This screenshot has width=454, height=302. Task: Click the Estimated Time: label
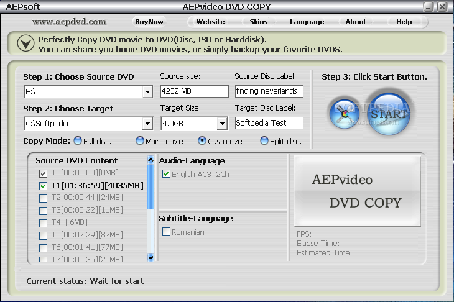pyautogui.click(x=324, y=253)
